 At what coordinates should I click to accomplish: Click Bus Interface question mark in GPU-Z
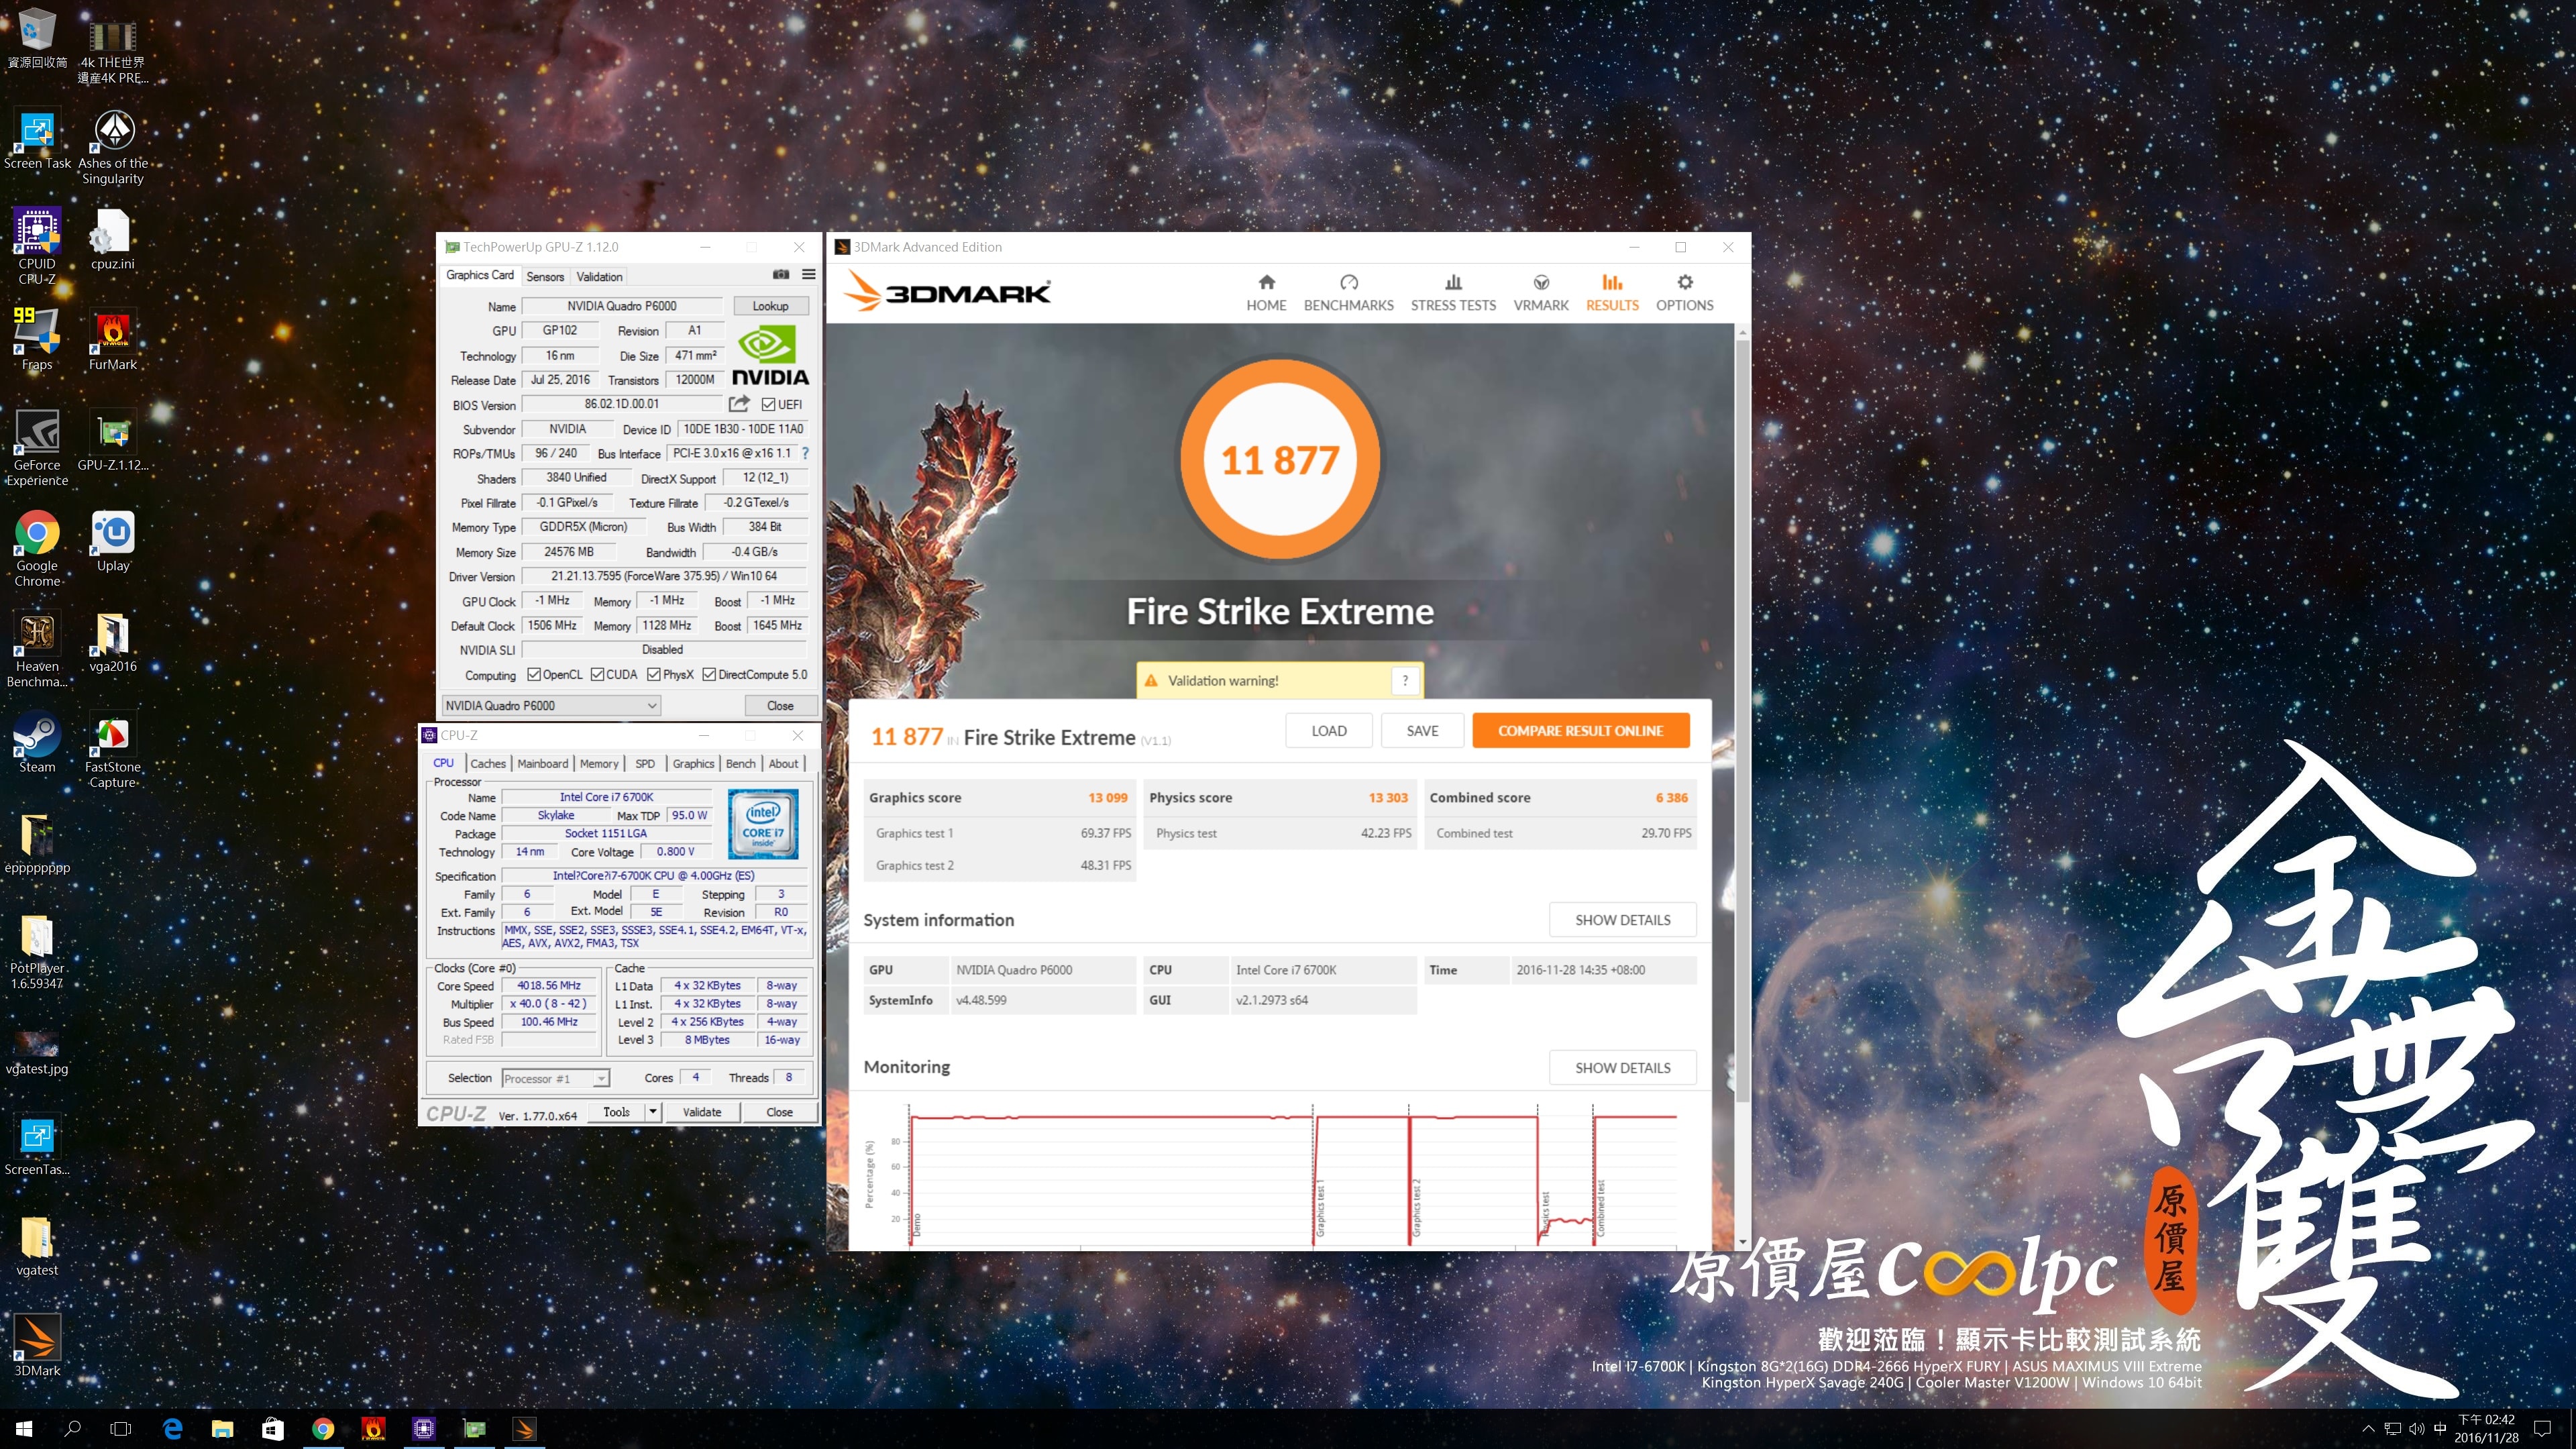(x=805, y=453)
